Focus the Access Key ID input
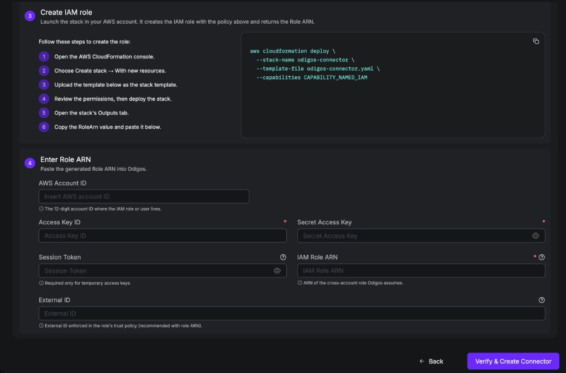This screenshot has width=566, height=373. (x=163, y=235)
